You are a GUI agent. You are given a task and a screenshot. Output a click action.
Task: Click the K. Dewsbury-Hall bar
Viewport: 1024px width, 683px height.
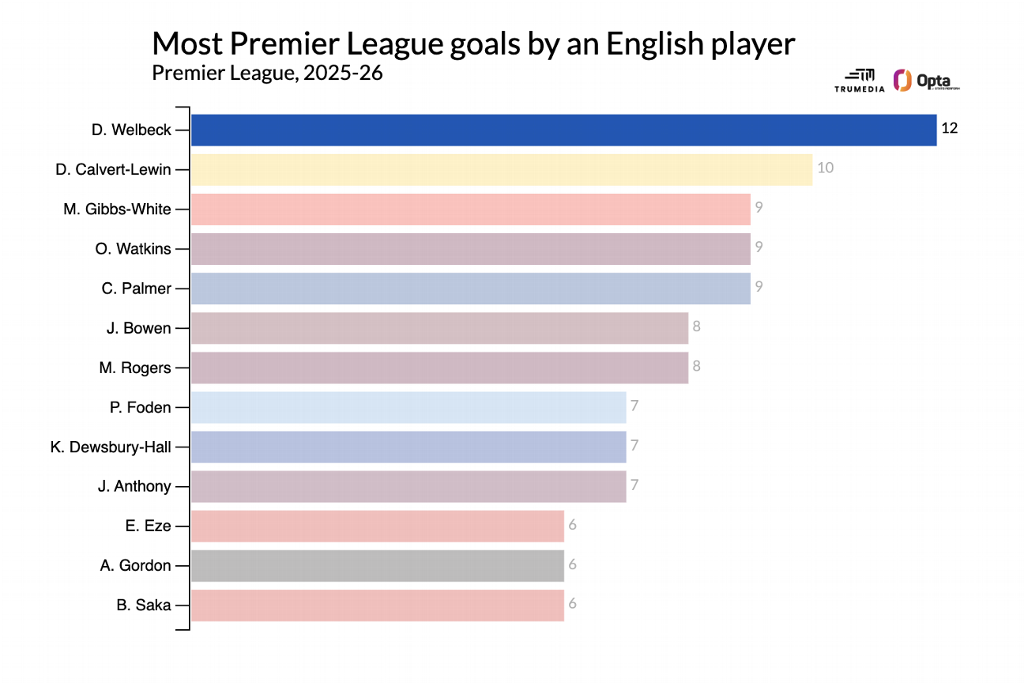coord(408,447)
